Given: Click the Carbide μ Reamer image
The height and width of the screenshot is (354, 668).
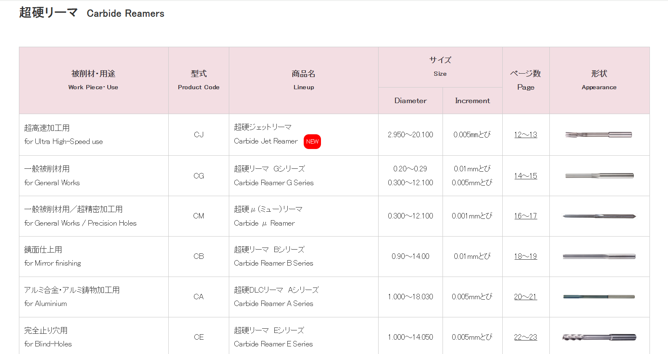Looking at the screenshot, I should coord(599,216).
